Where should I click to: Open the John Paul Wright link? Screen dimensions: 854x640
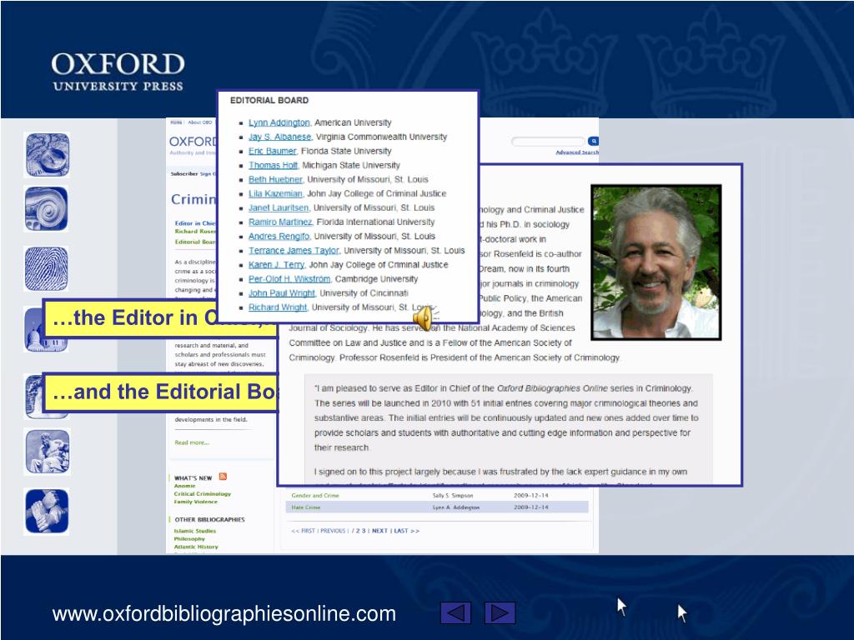282,292
